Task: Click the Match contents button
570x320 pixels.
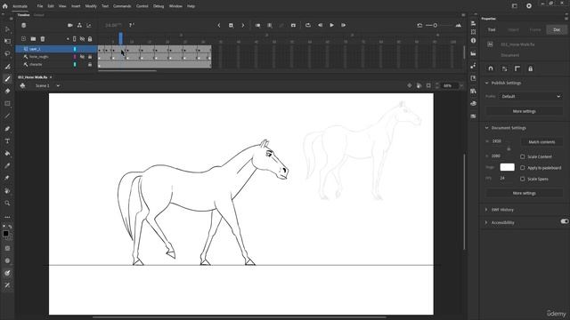Action: tap(541, 142)
